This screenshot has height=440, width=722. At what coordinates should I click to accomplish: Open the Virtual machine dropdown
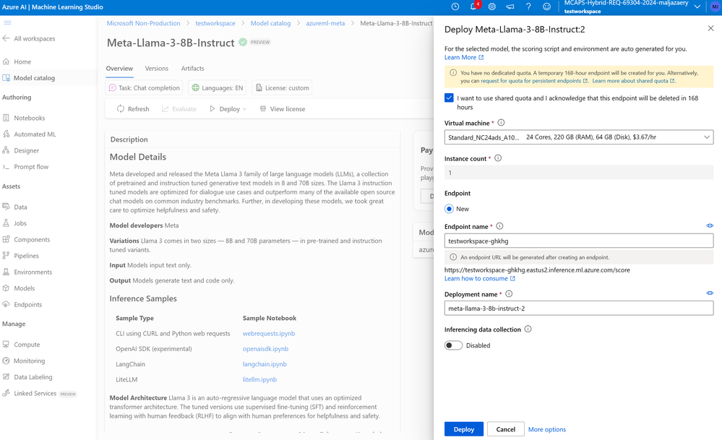(x=579, y=137)
